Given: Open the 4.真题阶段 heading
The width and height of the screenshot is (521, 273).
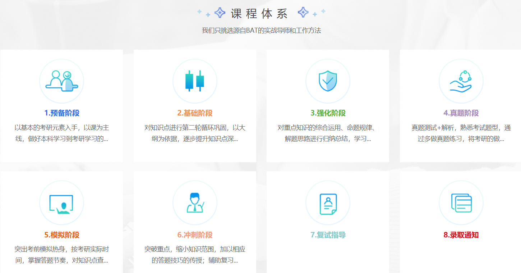Looking at the screenshot, I should tap(461, 113).
